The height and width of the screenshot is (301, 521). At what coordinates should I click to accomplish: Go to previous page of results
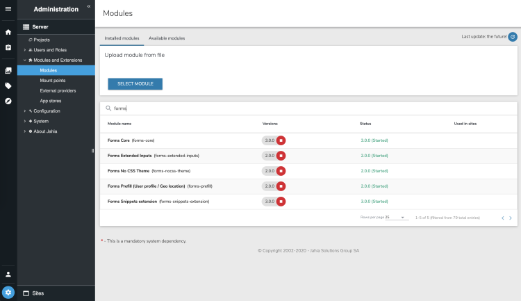[503, 218]
